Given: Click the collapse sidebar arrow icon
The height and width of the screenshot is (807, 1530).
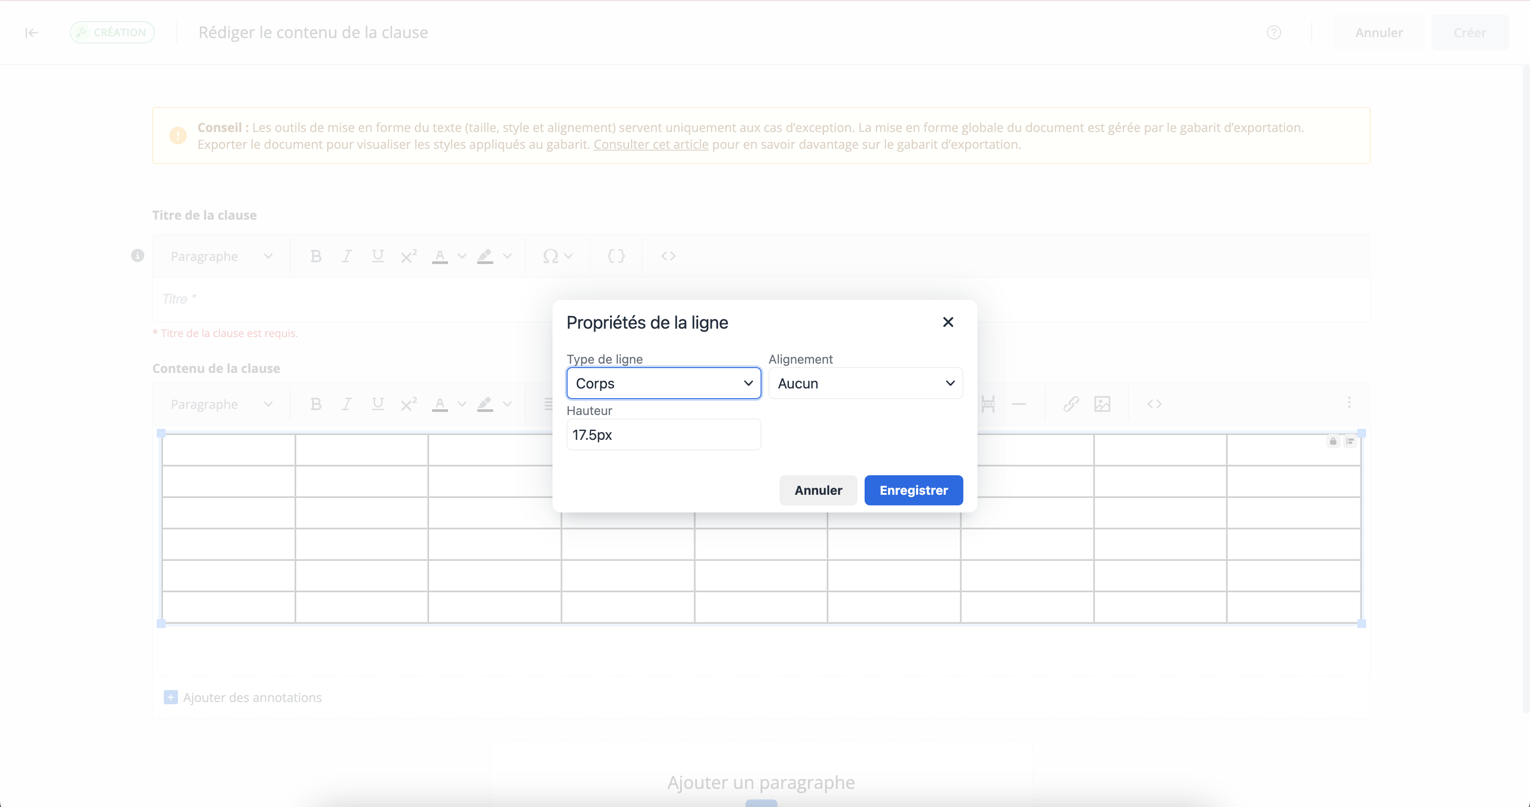Looking at the screenshot, I should pyautogui.click(x=31, y=33).
